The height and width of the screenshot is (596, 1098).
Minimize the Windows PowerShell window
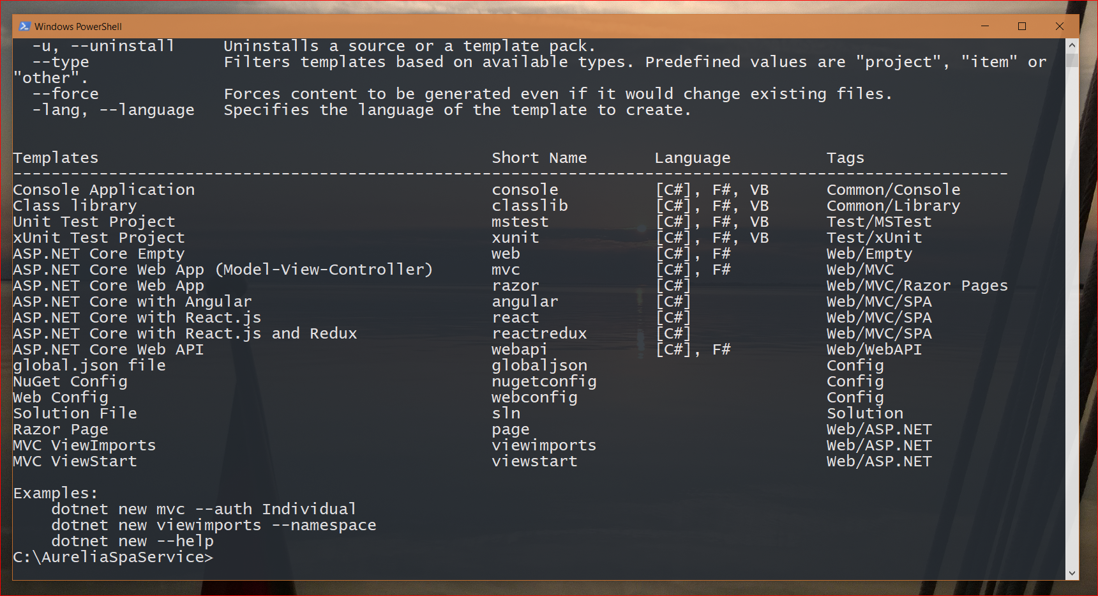tap(984, 26)
